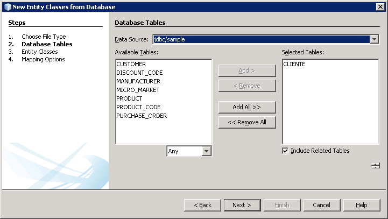Close the New Entity Classes dialog
Viewport: 388px width, 219px height.
[x=379, y=6]
